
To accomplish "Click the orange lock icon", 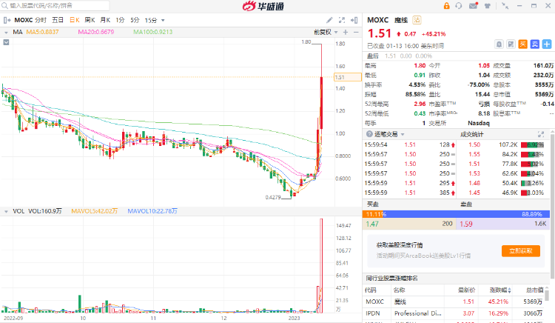I will pyautogui.click(x=446, y=6).
